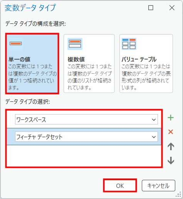Select the 単一の値 configuration option
The image size is (183, 199).
pyautogui.click(x=32, y=63)
